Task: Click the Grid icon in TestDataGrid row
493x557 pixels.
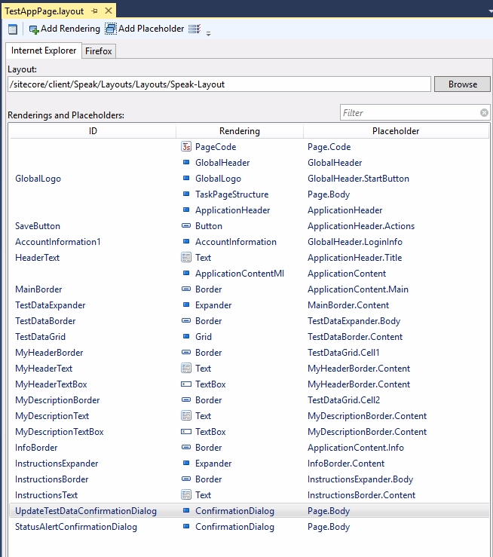Action: (x=186, y=336)
